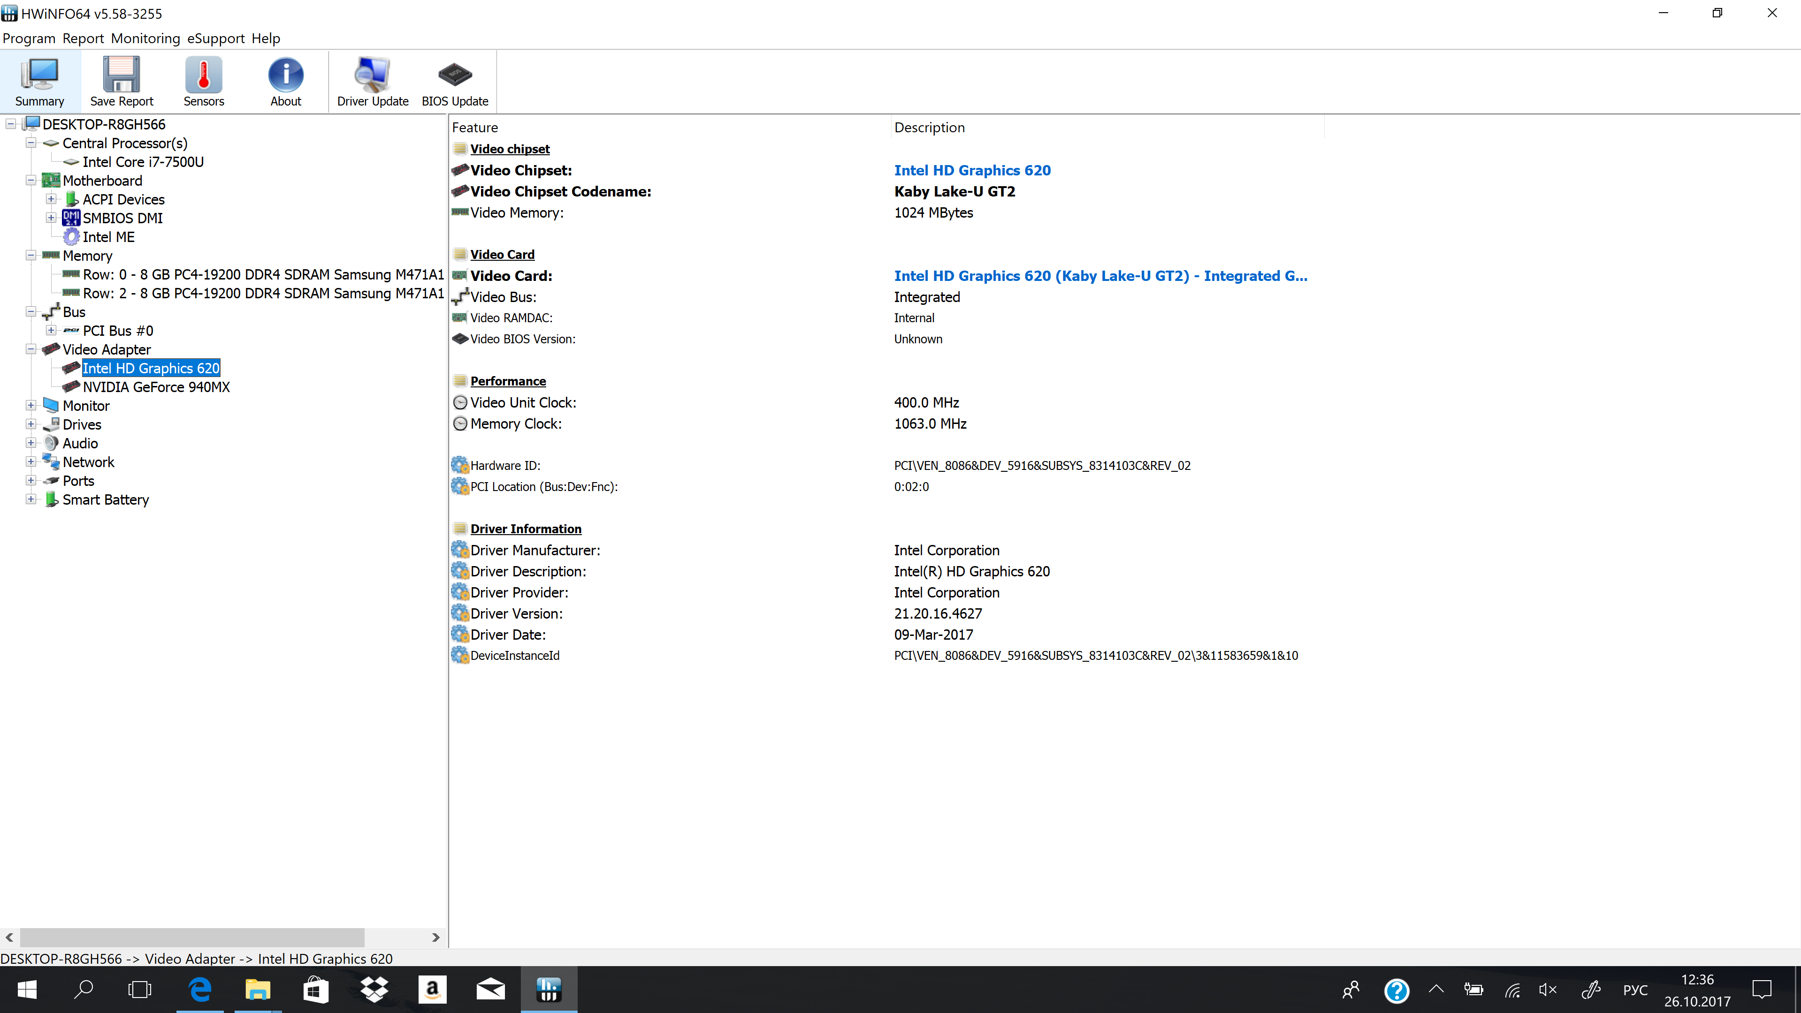Select Intel Core i7-7500U in tree
Viewport: 1801px width, 1013px height.
(x=143, y=162)
